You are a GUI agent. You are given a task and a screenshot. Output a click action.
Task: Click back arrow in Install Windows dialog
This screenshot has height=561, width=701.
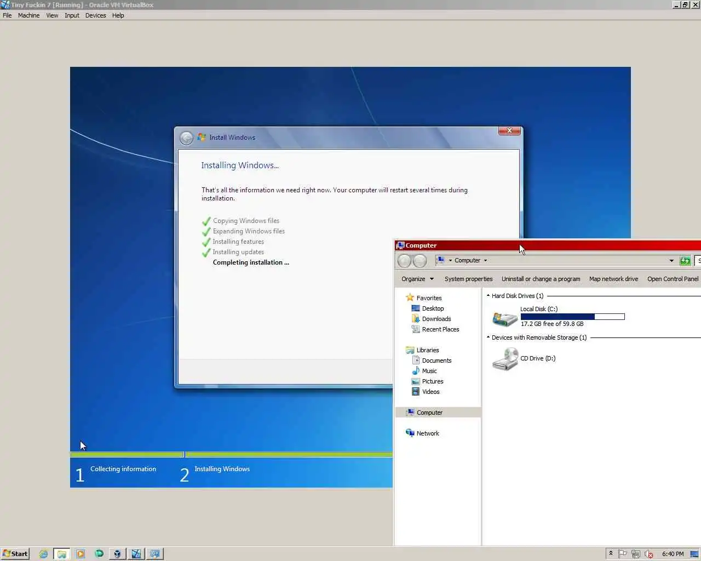(187, 138)
